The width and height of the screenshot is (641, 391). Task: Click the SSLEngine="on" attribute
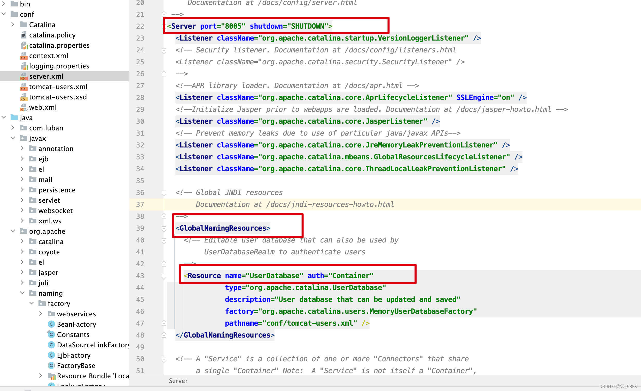click(485, 97)
